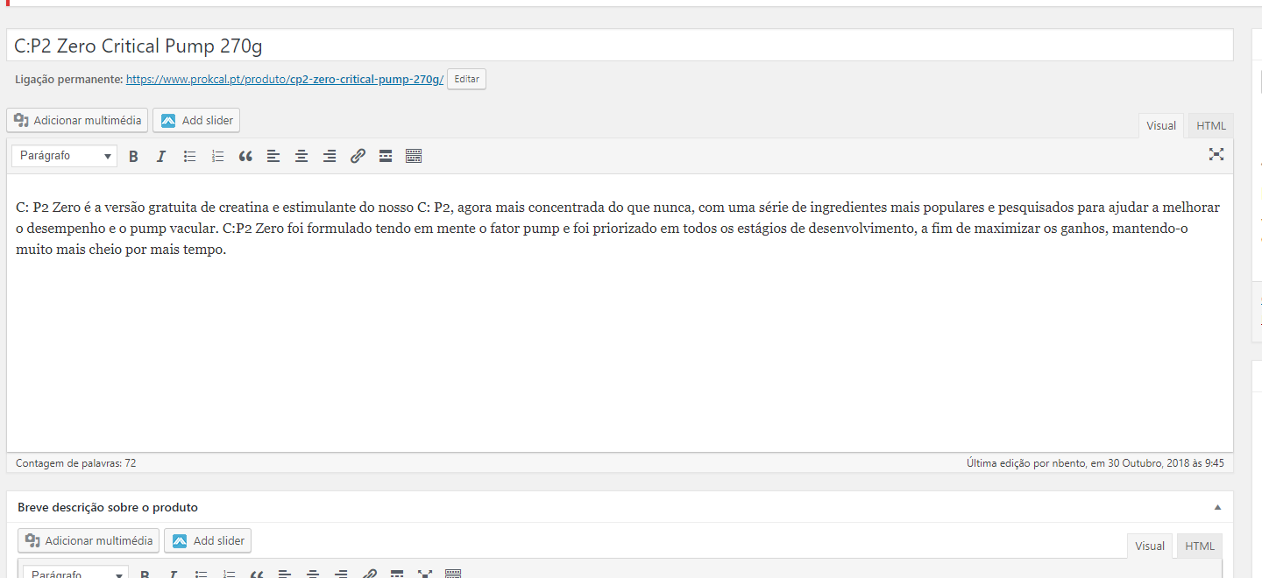Viewport: 1262px width, 578px height.
Task: Click the 'Contagem de palavras: 72' status text
Action: (75, 462)
